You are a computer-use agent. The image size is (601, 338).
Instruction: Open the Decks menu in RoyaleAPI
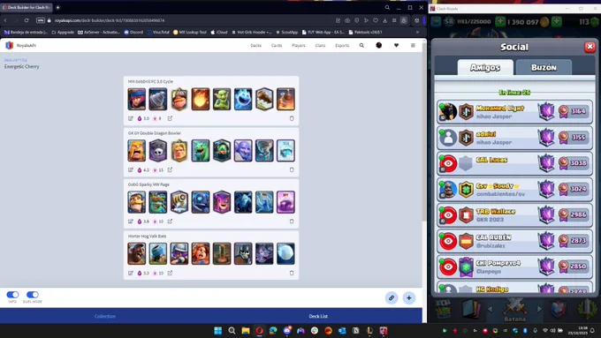[255, 45]
